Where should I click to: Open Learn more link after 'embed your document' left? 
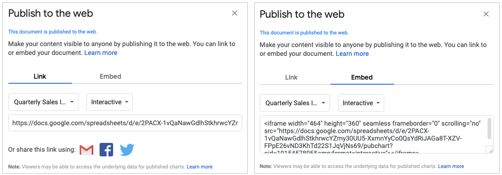tap(101, 53)
